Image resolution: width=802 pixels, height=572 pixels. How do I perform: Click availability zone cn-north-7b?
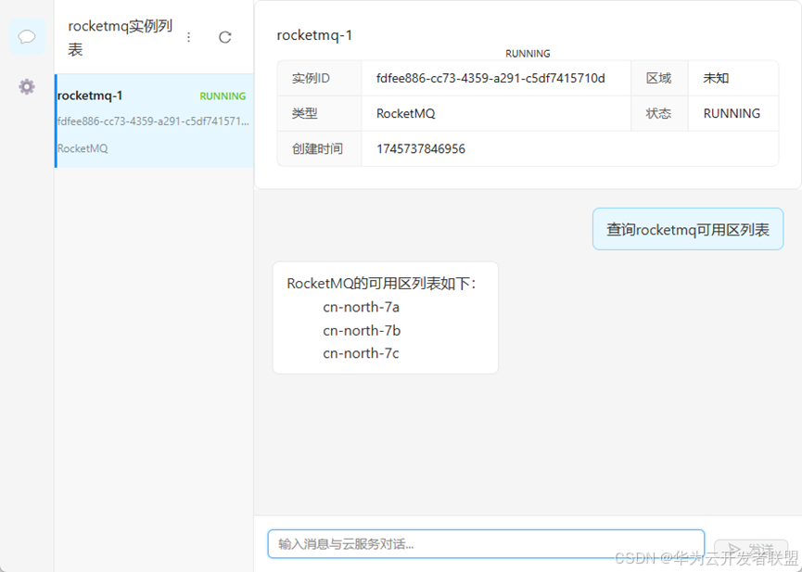coord(362,331)
